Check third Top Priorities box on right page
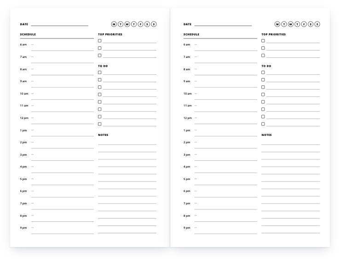The image size is (340, 259). tap(263, 56)
